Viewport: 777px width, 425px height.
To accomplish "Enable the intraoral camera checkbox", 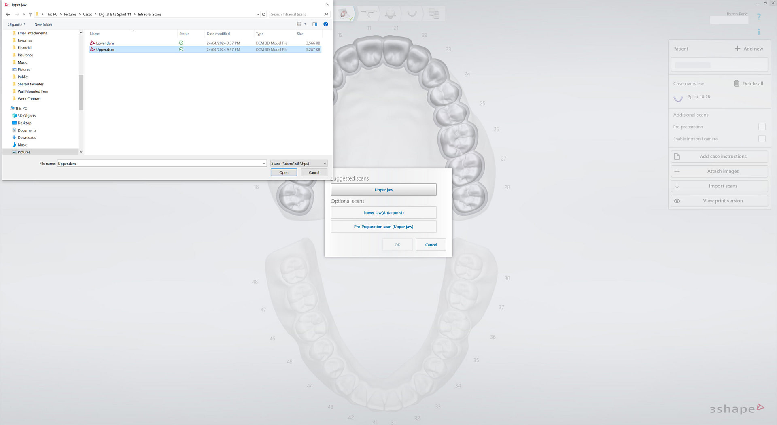I will point(762,139).
